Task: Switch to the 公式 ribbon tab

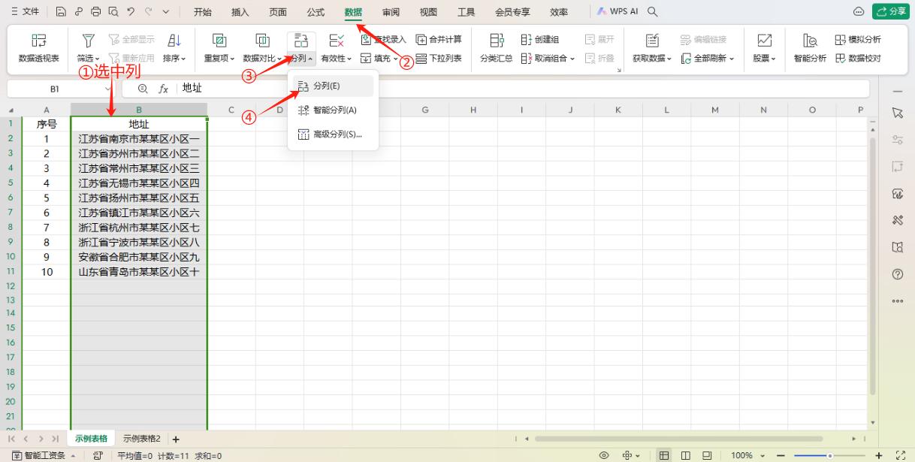Action: pyautogui.click(x=316, y=12)
